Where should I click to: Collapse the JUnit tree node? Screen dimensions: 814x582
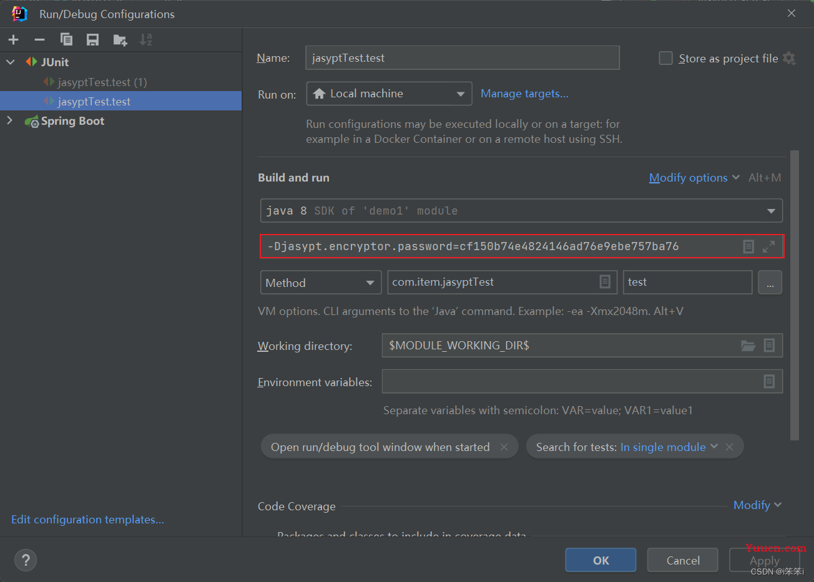pyautogui.click(x=11, y=62)
